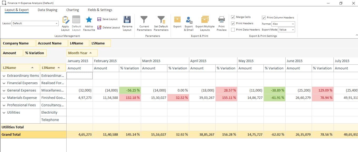Switch to the Data Shaping tab
The height and width of the screenshot is (152, 358).
[47, 10]
